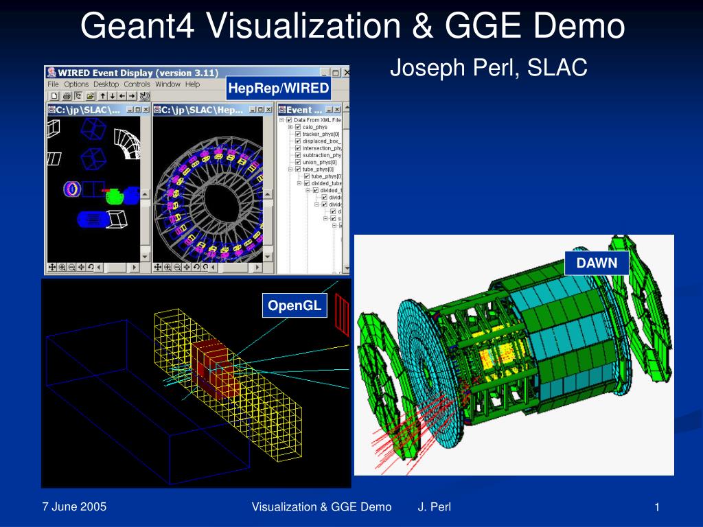
Task: Select translate tool in left C:\jp\SLAC view
Action: [x=52, y=267]
